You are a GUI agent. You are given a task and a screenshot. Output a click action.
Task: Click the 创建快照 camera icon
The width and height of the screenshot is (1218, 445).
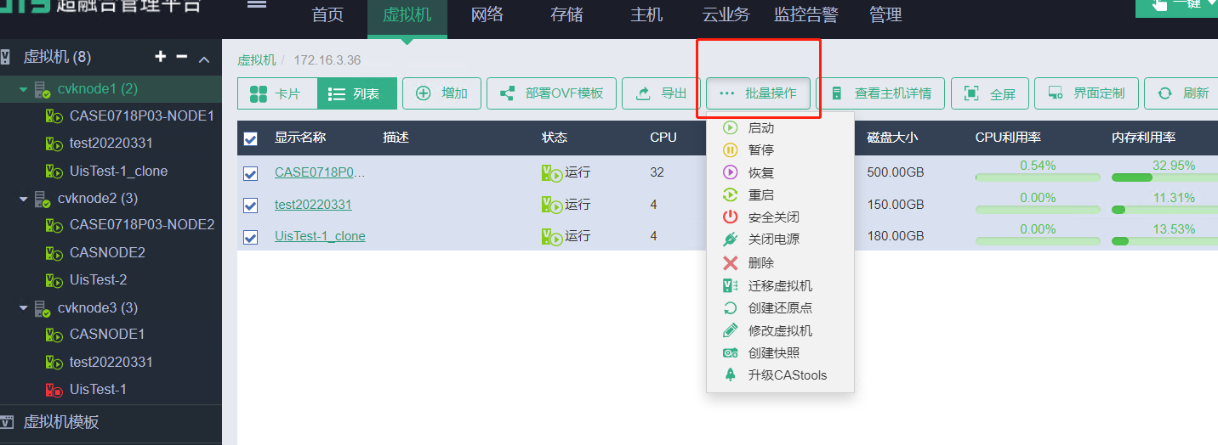(x=730, y=353)
